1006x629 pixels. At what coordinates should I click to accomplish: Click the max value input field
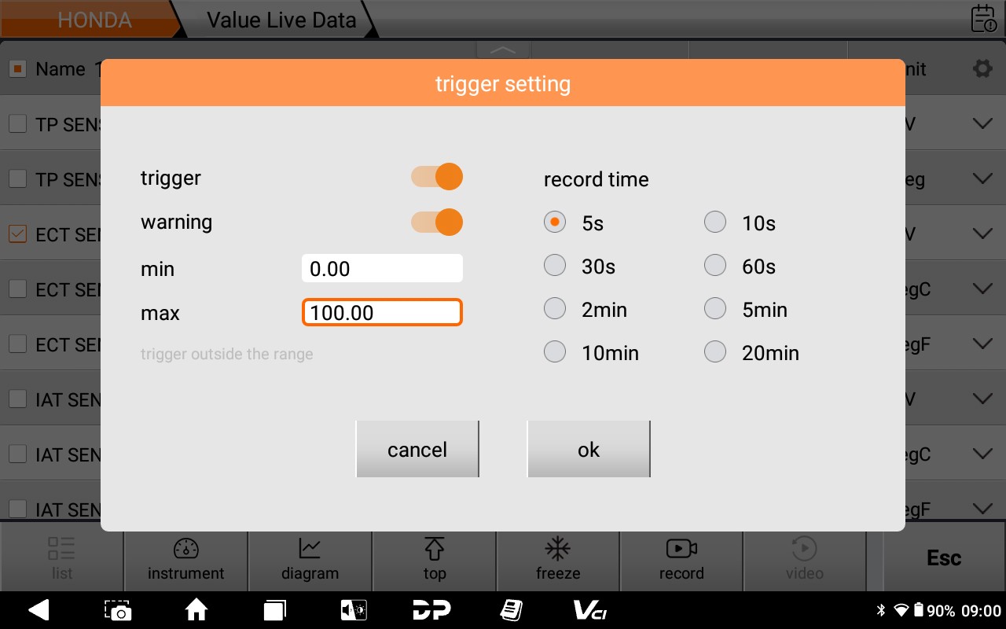click(x=382, y=313)
